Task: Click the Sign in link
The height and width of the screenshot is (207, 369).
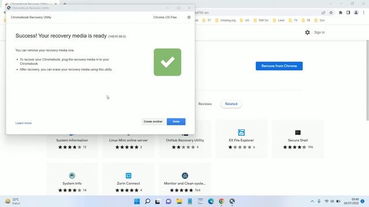Action: point(319,32)
